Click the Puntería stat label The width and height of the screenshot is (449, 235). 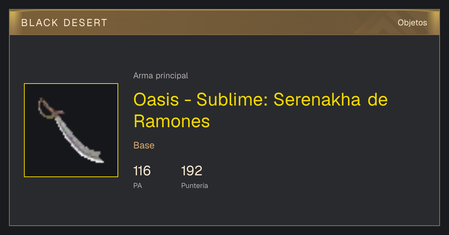195,185
